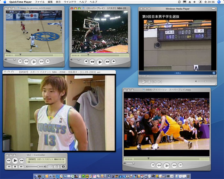This screenshot has width=224, height=179.
Task: Open the 表示 menu
Action: pos(58,2)
